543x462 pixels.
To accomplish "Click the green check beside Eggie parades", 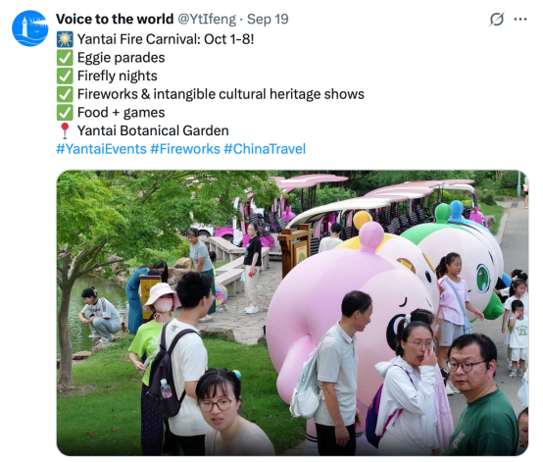I will pyautogui.click(x=65, y=58).
